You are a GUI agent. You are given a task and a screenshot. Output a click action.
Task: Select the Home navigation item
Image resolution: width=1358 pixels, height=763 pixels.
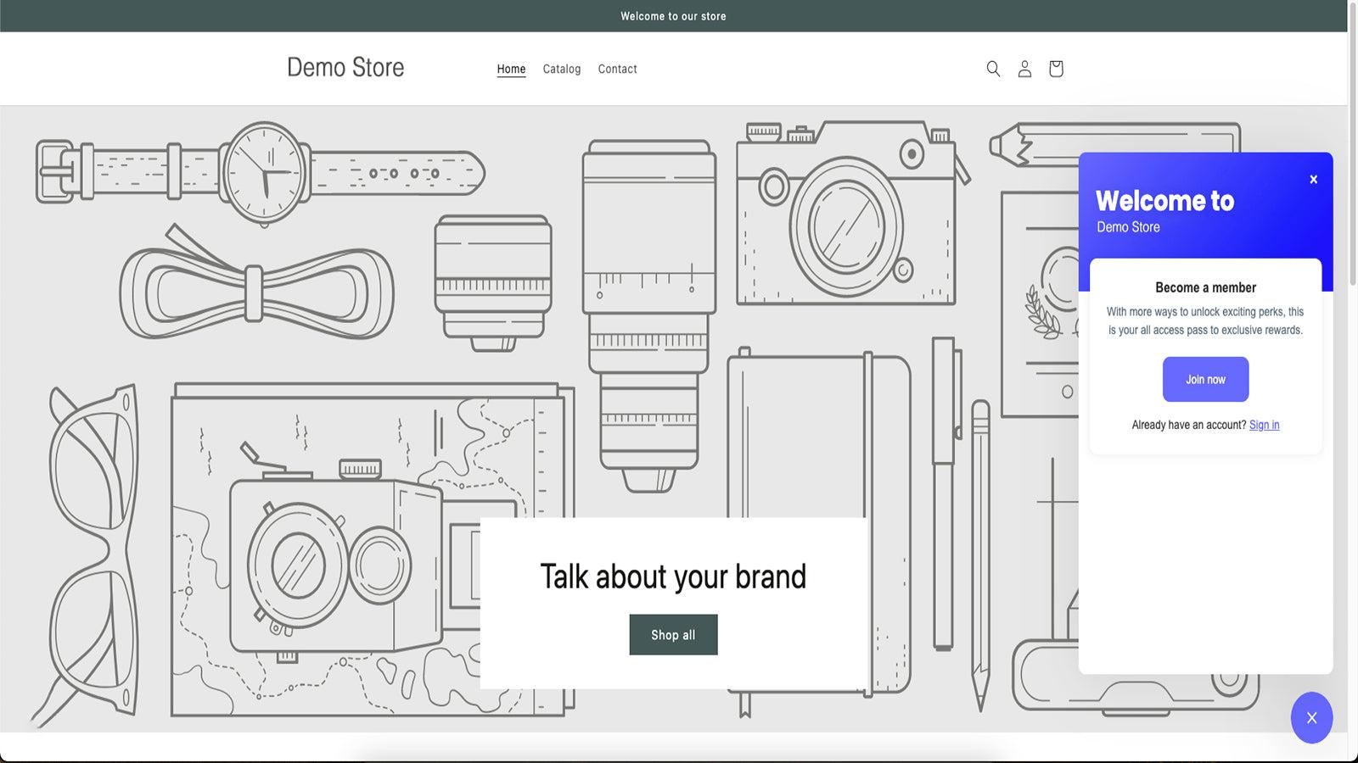511,69
